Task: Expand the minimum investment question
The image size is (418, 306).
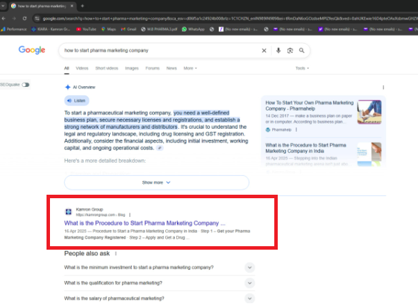Action: coord(249,268)
